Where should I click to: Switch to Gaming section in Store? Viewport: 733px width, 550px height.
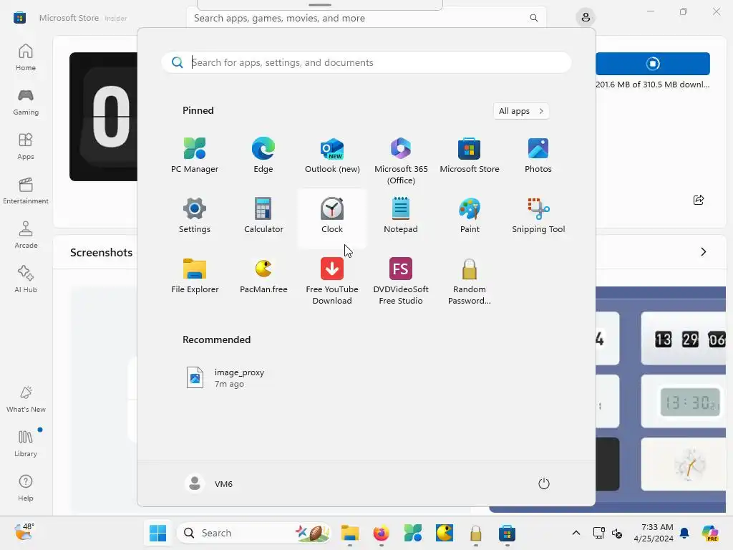(x=26, y=102)
